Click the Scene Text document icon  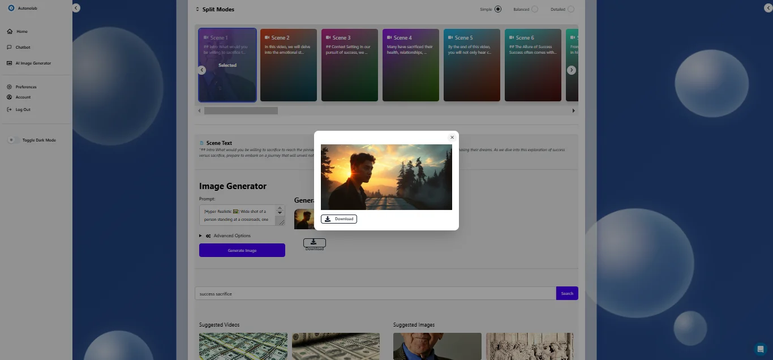pos(202,143)
